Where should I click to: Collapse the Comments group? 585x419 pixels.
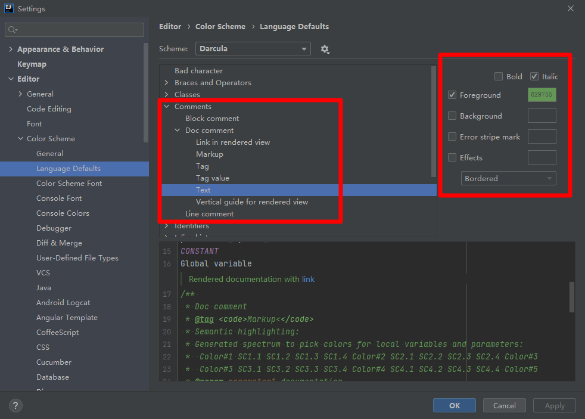[x=166, y=106]
